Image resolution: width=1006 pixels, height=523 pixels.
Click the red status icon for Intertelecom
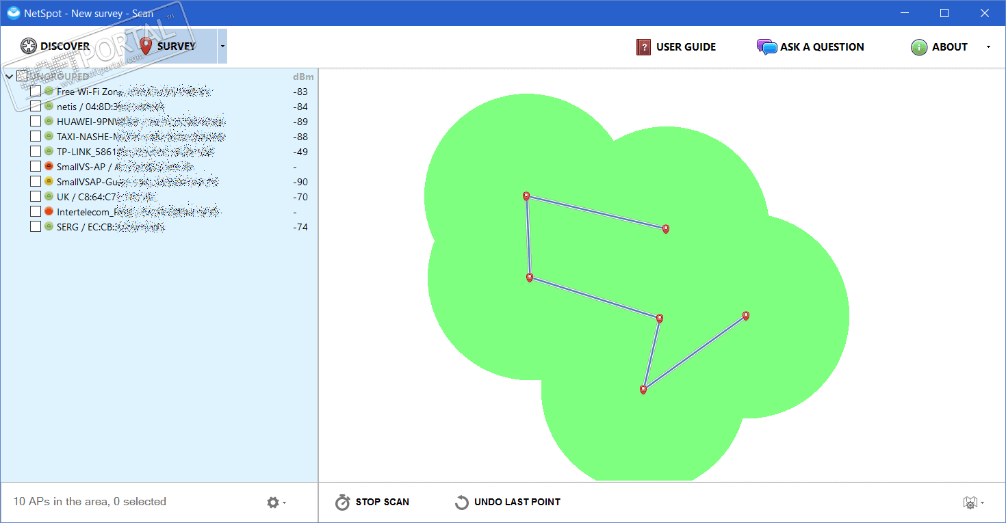tap(49, 212)
